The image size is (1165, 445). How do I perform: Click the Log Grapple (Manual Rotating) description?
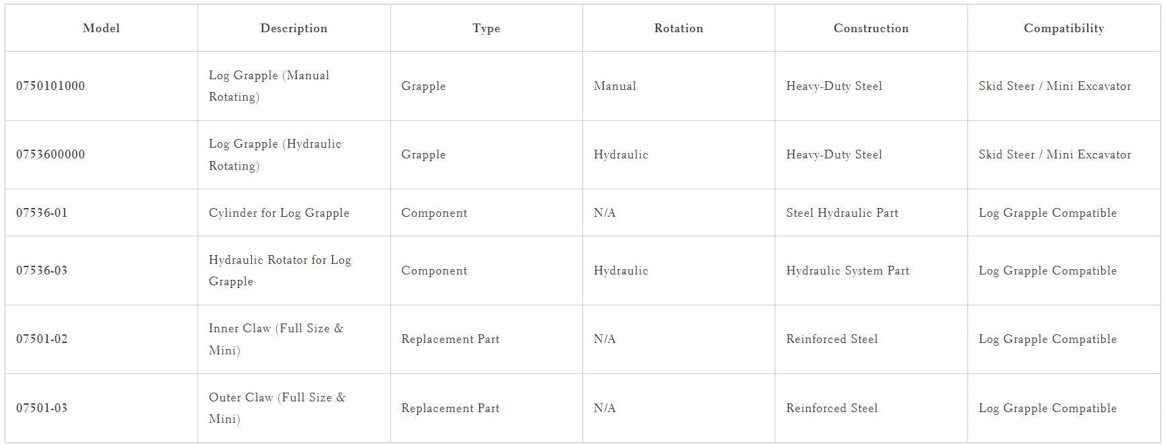[x=269, y=86]
